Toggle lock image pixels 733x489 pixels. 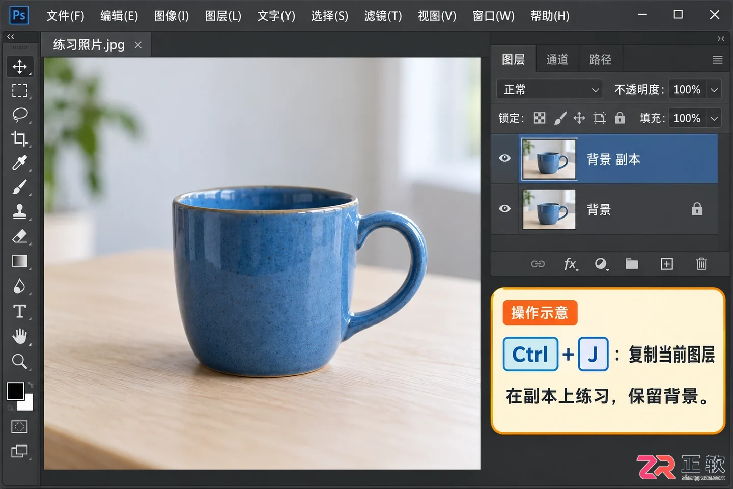click(x=560, y=118)
